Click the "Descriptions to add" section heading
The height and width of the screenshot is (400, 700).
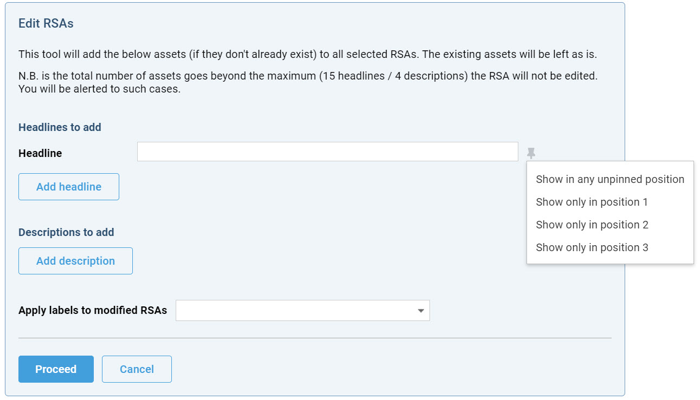66,232
